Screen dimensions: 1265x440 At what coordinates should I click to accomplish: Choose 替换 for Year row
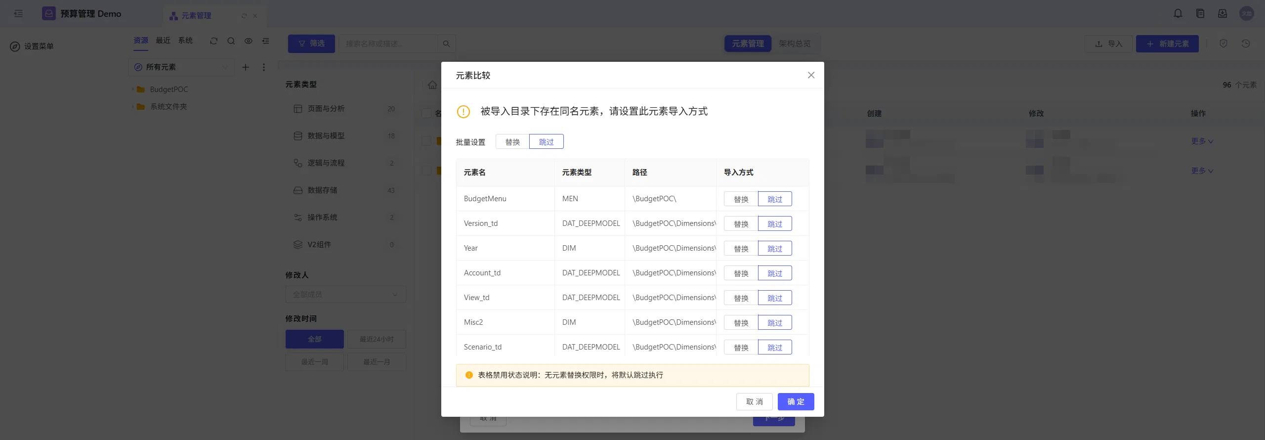pyautogui.click(x=741, y=249)
